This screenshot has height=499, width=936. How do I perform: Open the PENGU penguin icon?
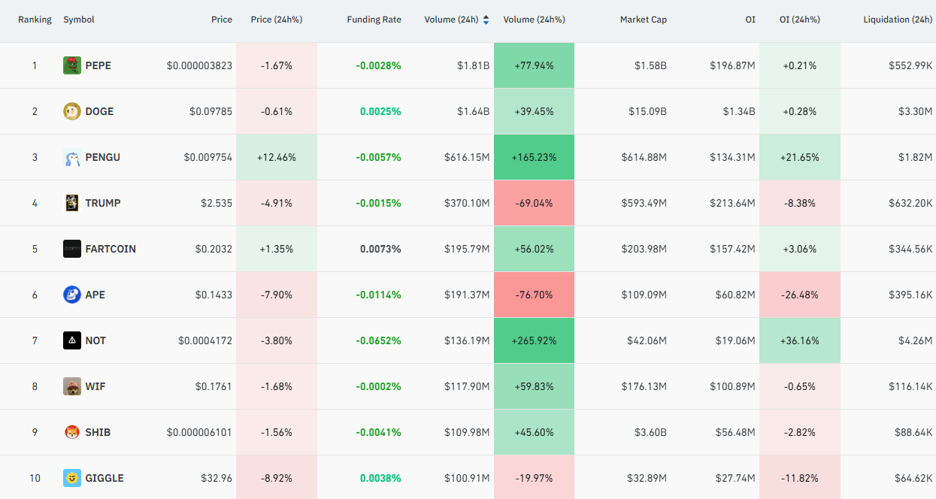tap(72, 157)
